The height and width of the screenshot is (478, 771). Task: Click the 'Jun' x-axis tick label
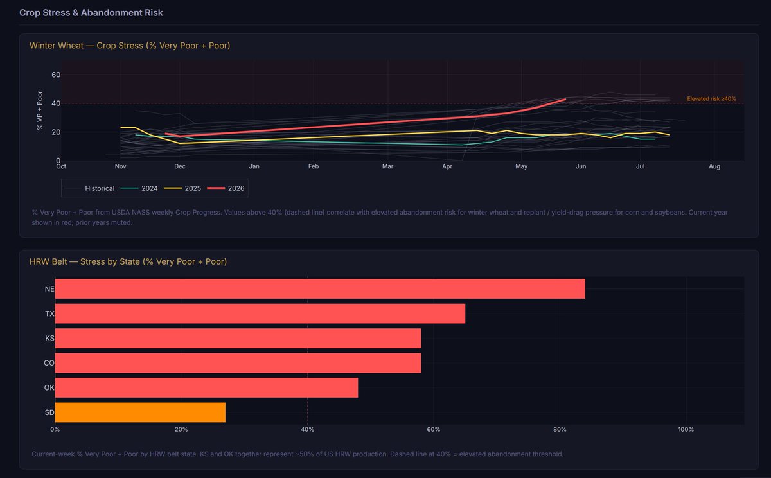[581, 166]
